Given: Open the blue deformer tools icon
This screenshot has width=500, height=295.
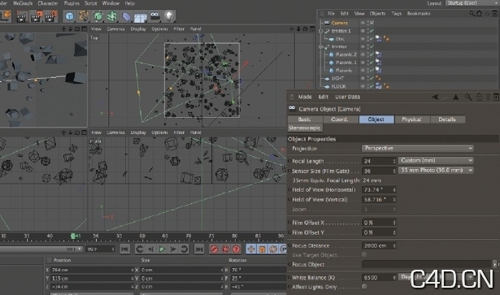Looking at the screenshot, I should click(x=126, y=16).
